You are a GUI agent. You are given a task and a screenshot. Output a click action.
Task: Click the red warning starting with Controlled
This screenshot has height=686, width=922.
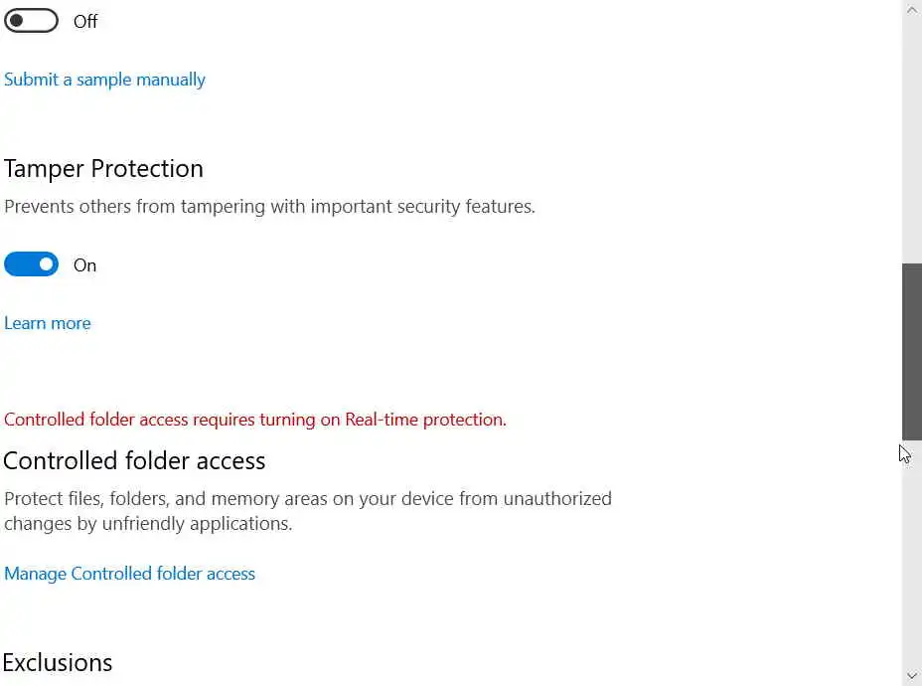[255, 420]
